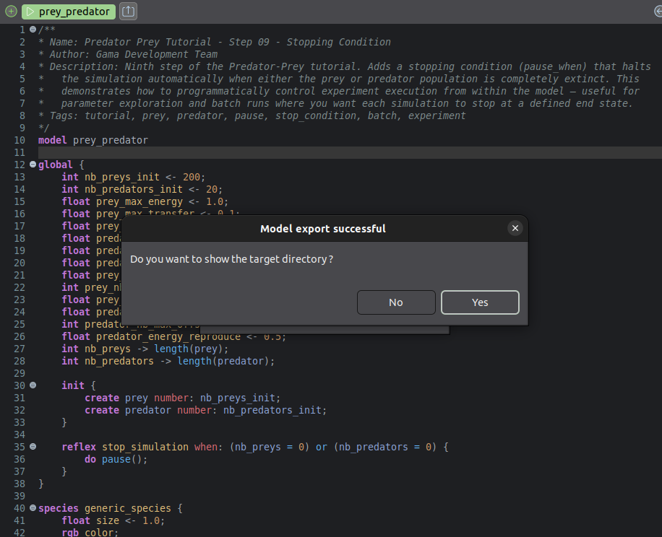Click the green plus add-experiment icon

tap(11, 12)
